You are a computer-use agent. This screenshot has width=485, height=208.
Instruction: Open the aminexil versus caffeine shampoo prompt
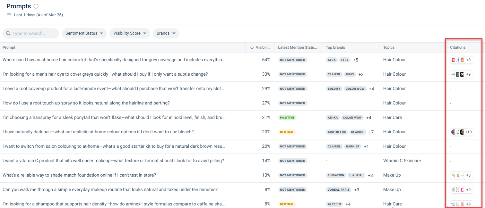point(114,204)
